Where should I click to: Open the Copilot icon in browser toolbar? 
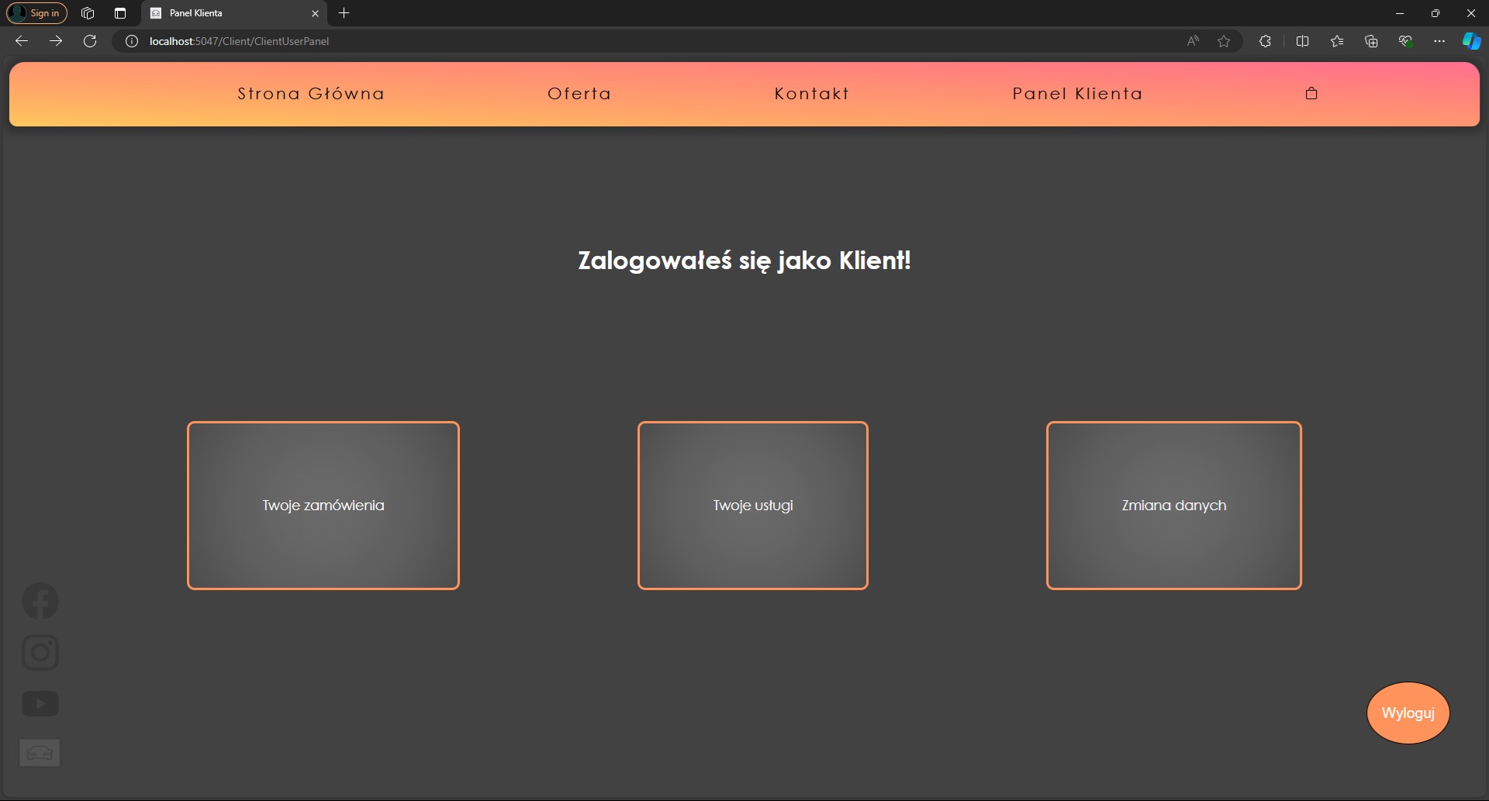tap(1471, 41)
